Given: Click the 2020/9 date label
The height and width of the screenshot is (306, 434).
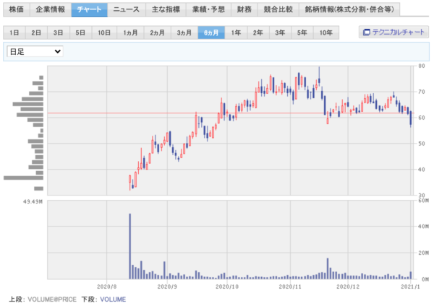Looking at the screenshot, I should [x=167, y=287].
